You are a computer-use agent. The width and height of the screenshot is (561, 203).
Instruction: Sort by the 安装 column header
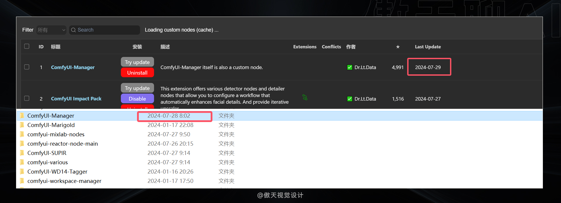[137, 47]
